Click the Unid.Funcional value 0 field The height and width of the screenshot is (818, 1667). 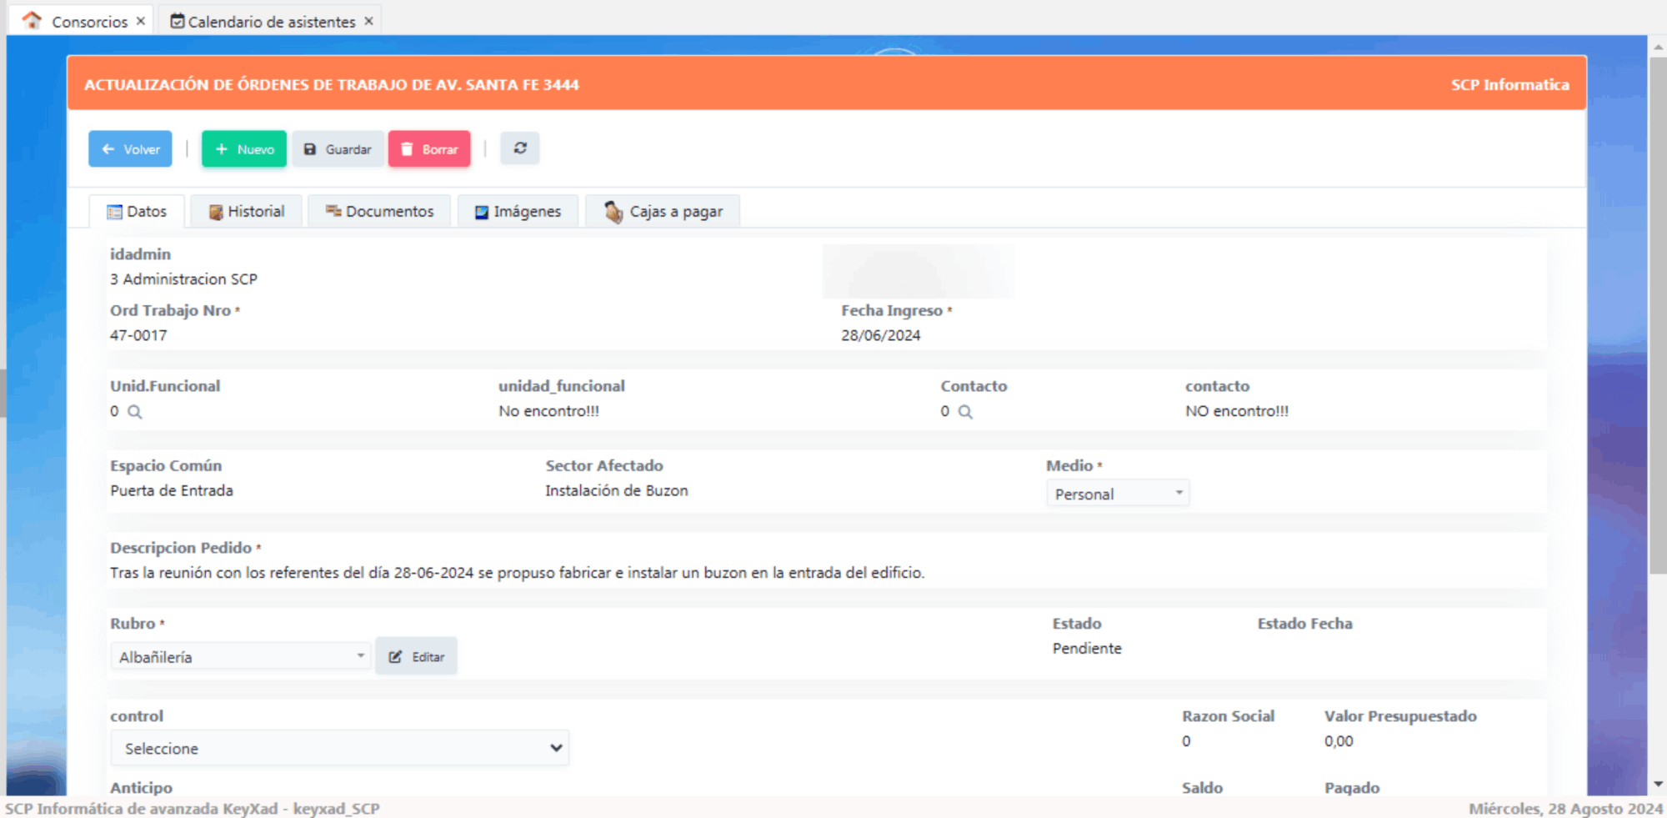[114, 411]
